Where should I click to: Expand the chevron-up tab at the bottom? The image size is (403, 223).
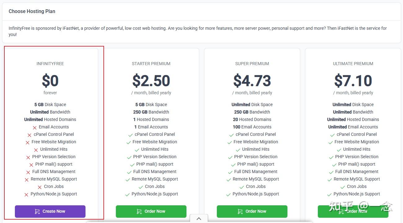pyautogui.click(x=199, y=219)
